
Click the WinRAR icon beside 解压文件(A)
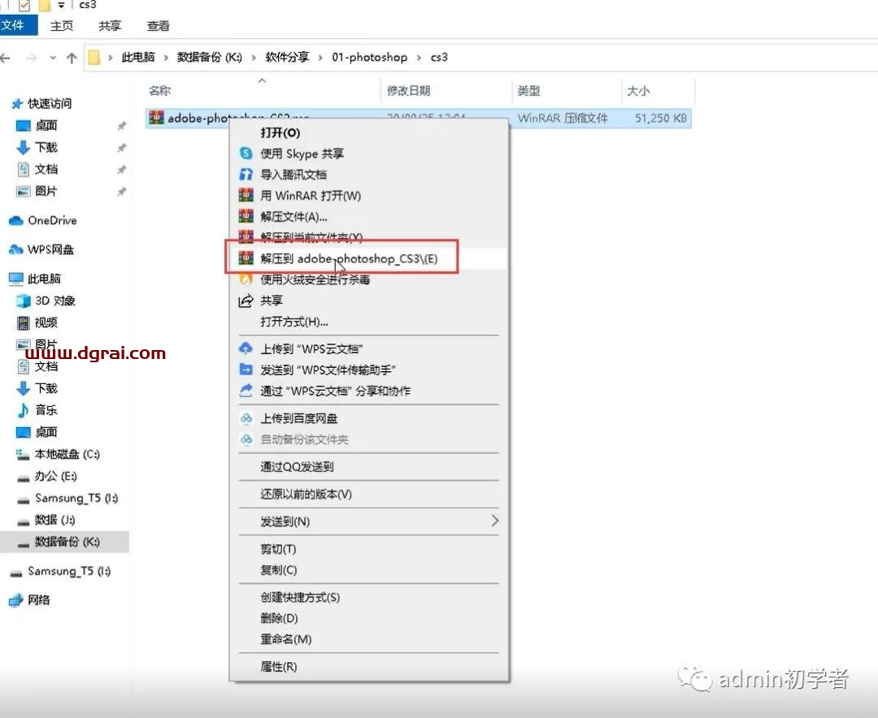(246, 216)
